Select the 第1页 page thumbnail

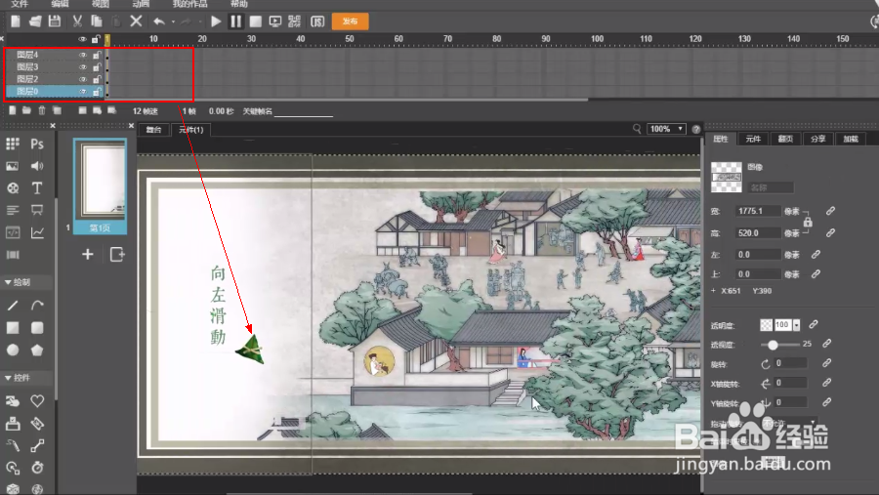(100, 186)
